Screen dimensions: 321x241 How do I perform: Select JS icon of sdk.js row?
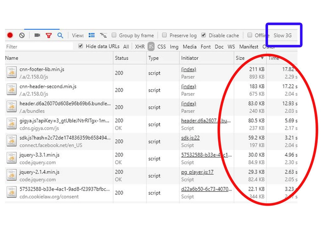(12, 141)
